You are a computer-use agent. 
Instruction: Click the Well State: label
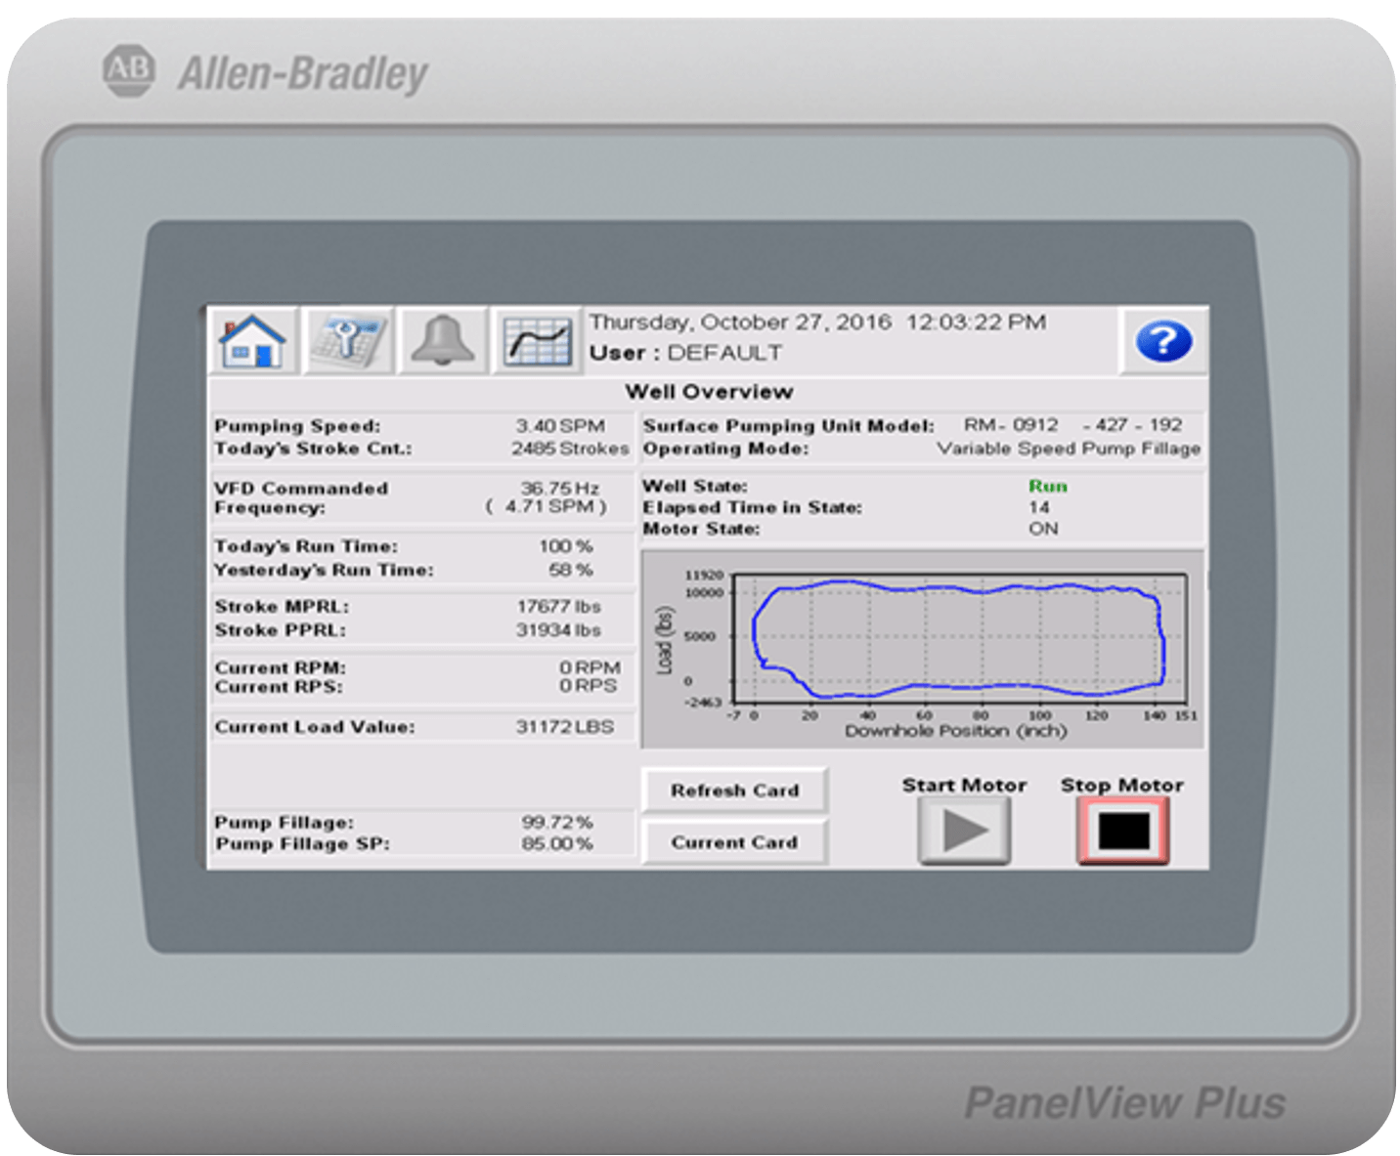(x=695, y=486)
